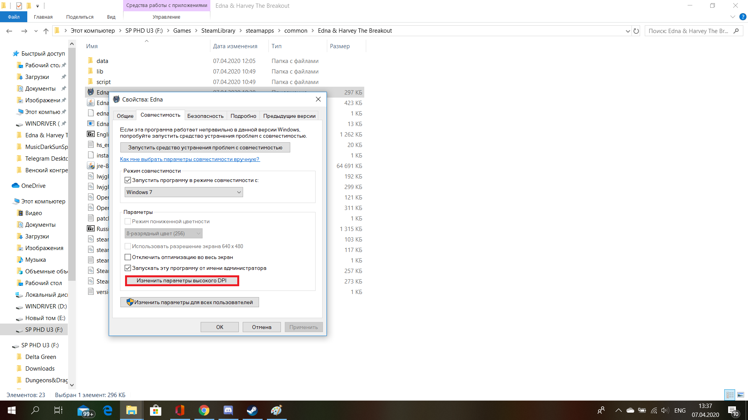748x420 pixels.
Task: Switch to large thumbnails view icon
Action: (x=741, y=395)
